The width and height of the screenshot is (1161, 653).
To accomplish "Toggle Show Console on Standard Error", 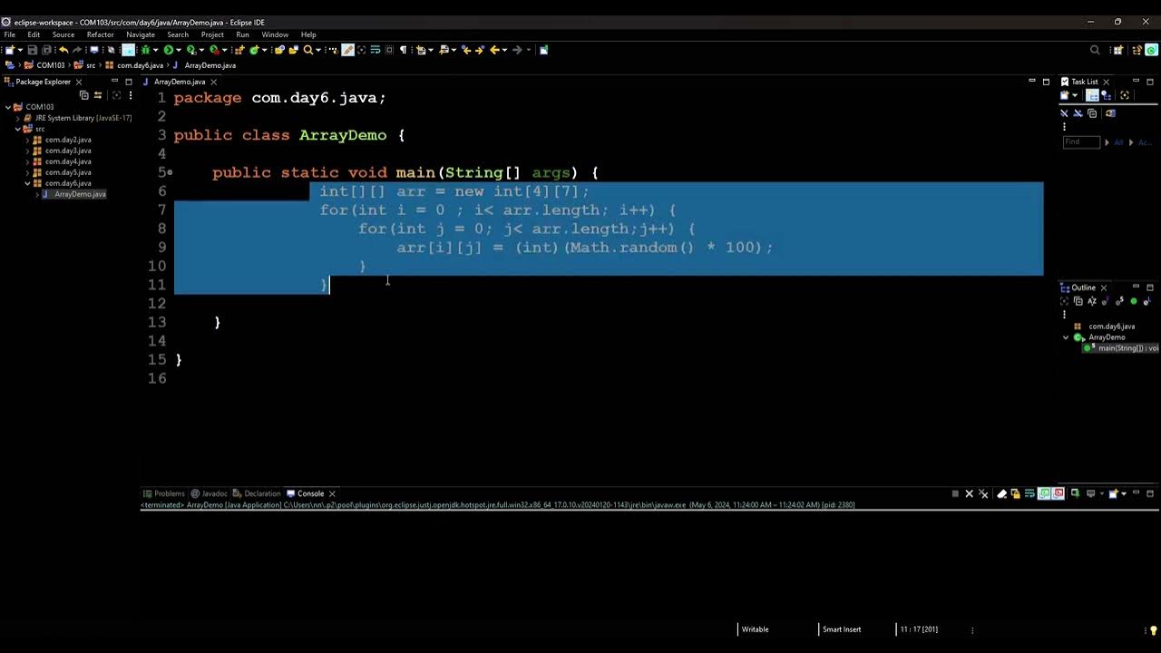I will tap(1059, 493).
